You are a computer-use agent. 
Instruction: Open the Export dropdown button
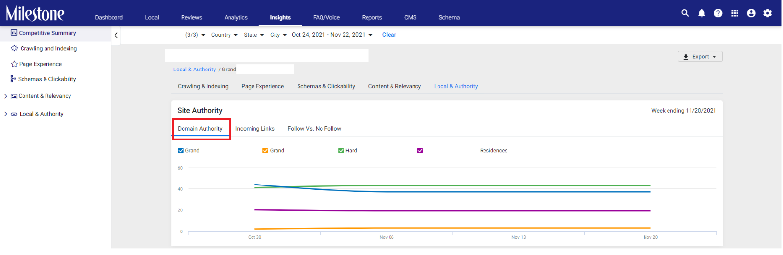coord(700,57)
